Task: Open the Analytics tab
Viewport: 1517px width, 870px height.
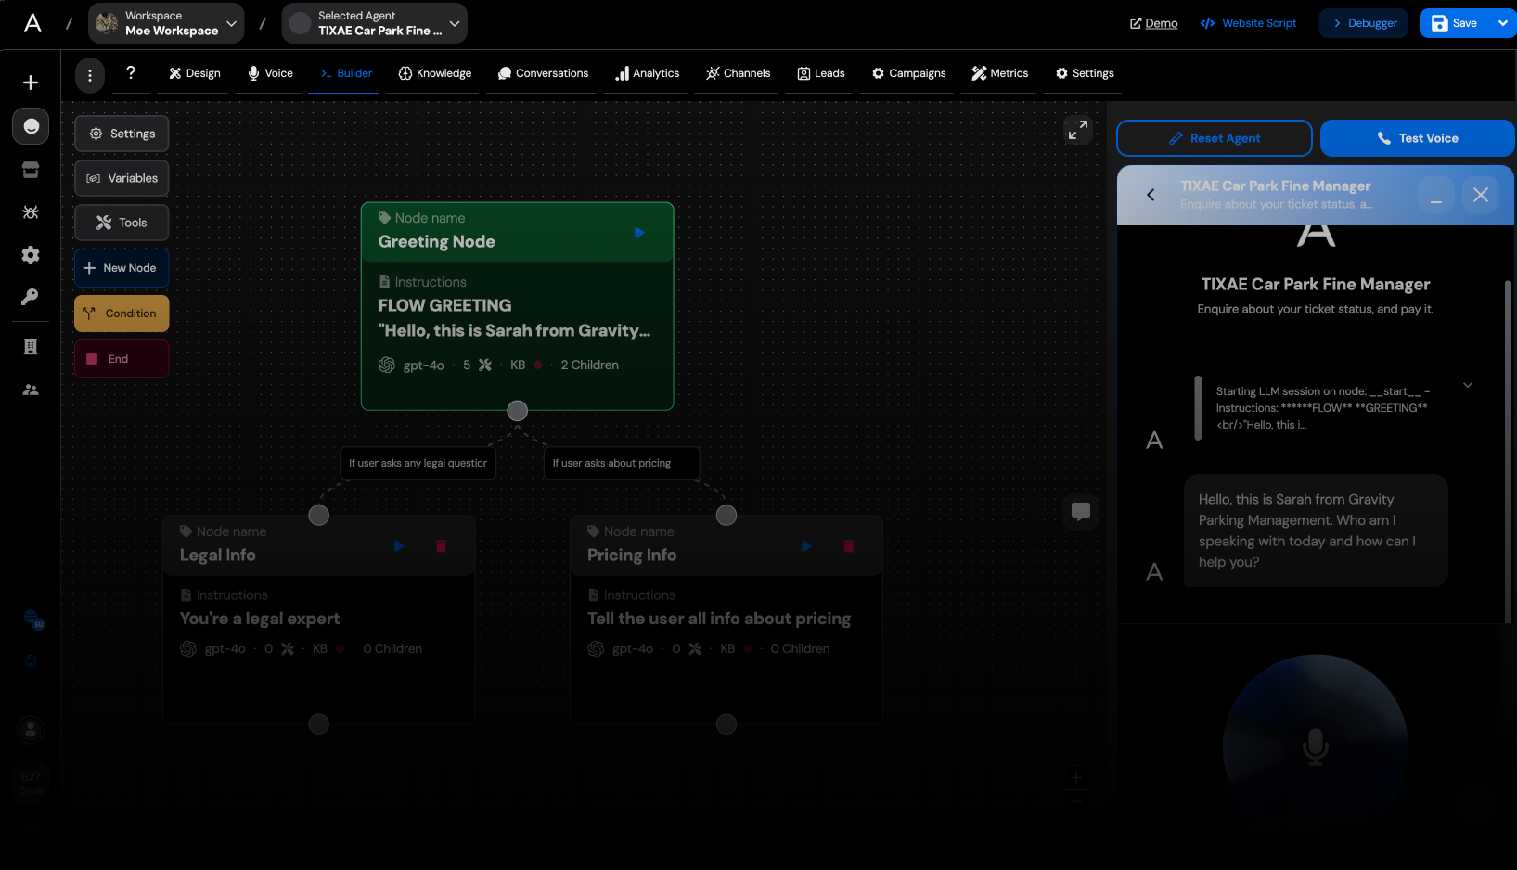Action: [x=647, y=73]
